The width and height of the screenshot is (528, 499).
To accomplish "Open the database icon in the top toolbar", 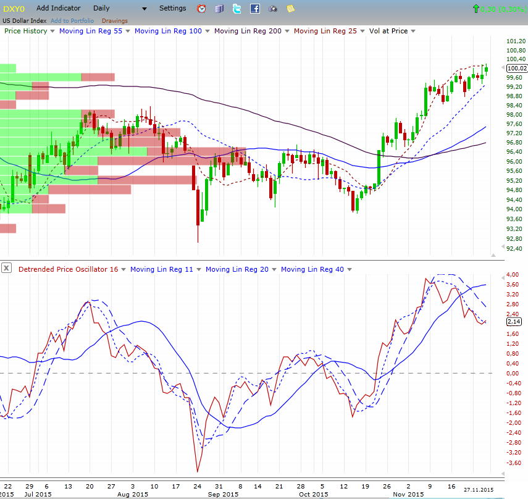I will point(219,8).
